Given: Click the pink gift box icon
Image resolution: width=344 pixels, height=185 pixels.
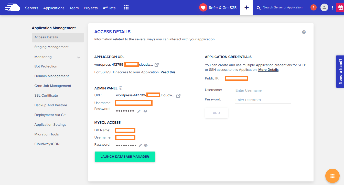Looking at the screenshot, I should tap(340, 7).
